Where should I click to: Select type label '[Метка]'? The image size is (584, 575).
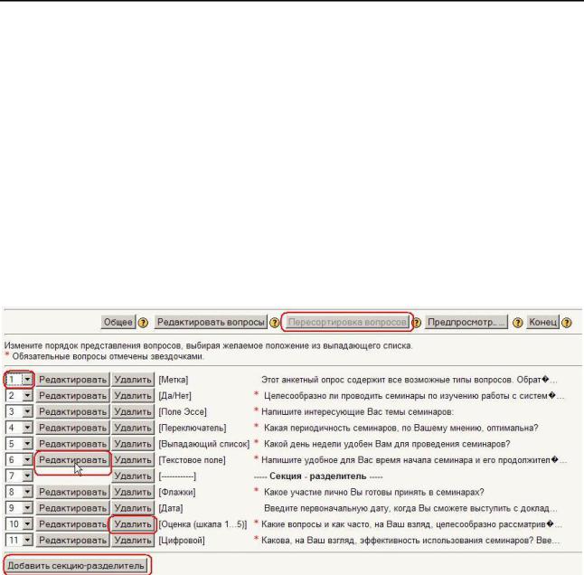pos(174,380)
